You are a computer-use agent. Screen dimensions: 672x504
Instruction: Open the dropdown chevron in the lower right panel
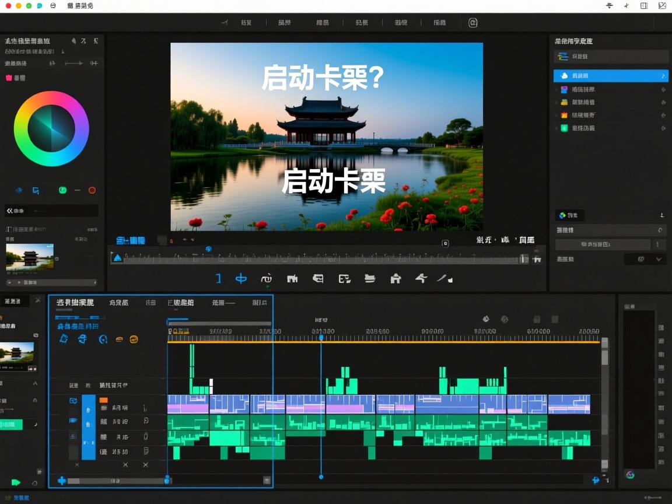click(659, 259)
